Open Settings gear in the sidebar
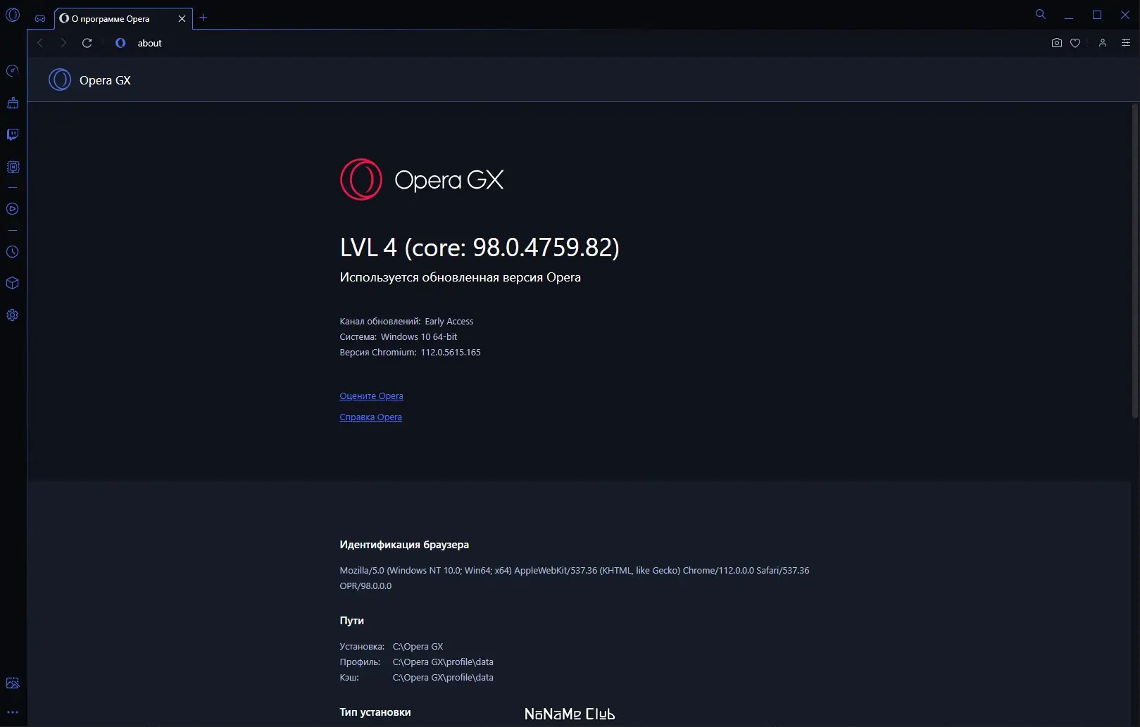Screen dimensions: 1140x727 coord(13,315)
